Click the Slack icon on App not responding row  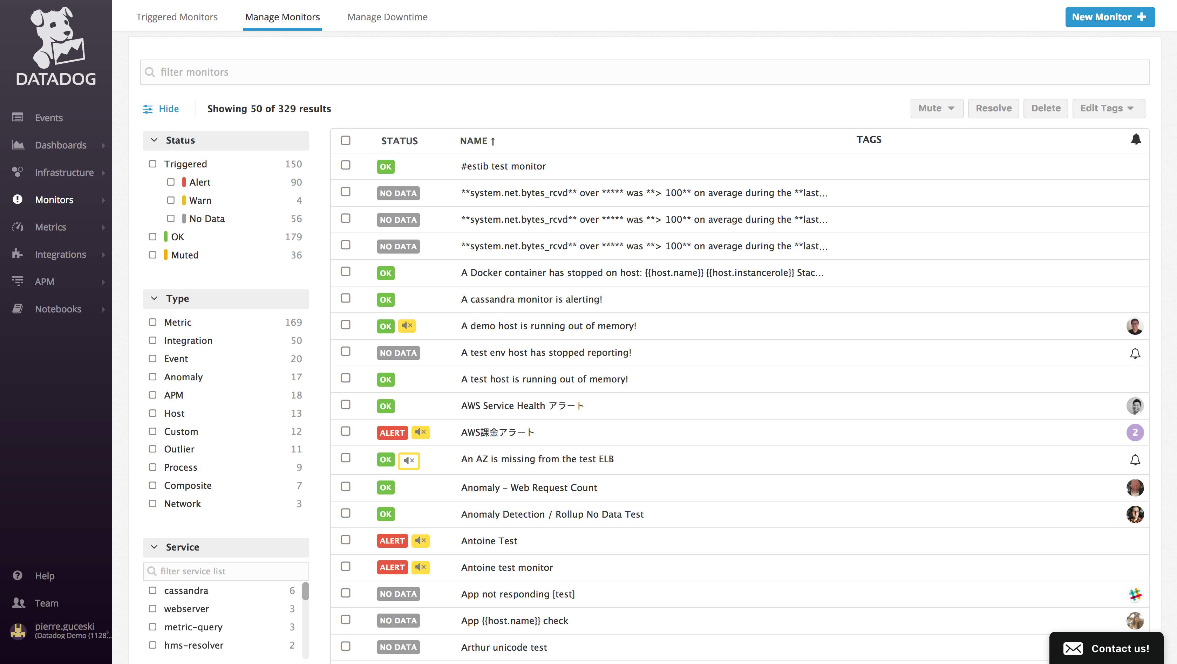pos(1135,594)
